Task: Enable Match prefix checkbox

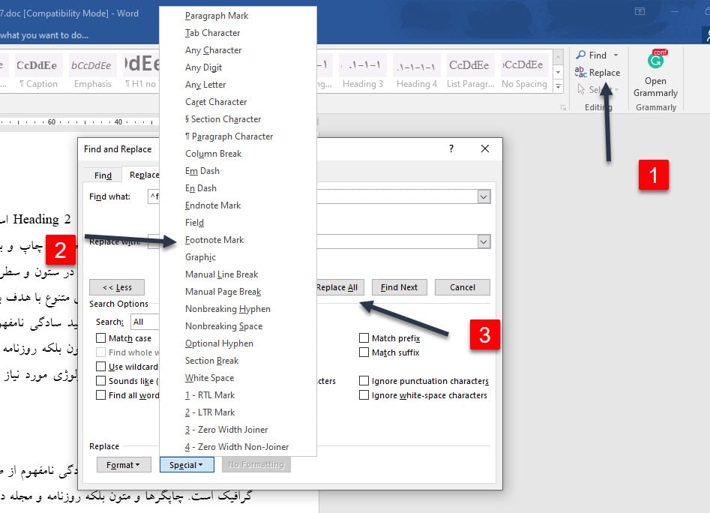Action: (x=364, y=338)
